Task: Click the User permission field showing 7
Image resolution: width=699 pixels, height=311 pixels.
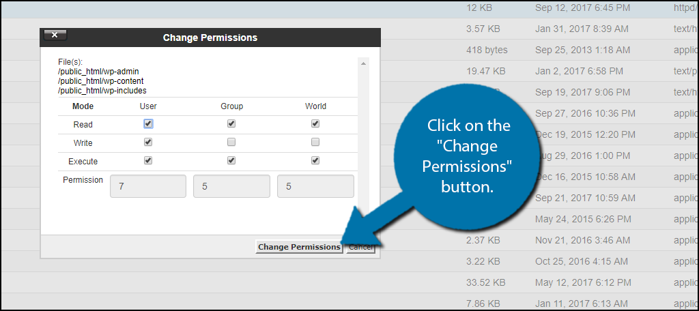Action: tap(148, 186)
